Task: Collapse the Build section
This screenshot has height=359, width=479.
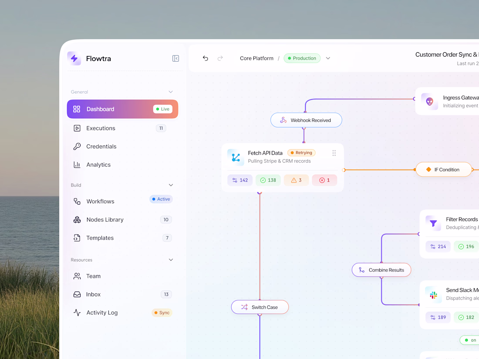Action: [x=171, y=185]
